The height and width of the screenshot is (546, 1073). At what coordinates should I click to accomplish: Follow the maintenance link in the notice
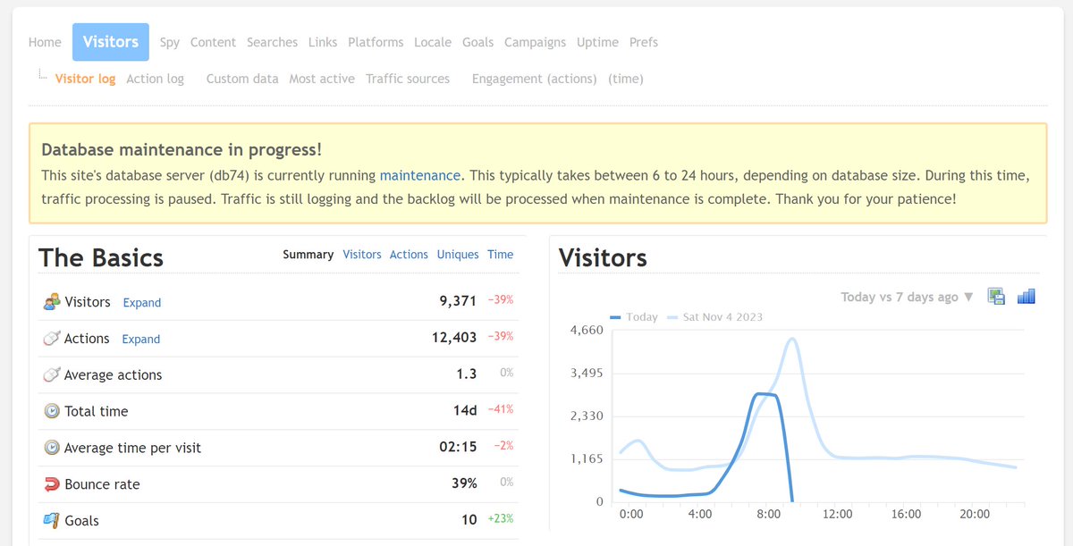point(420,176)
